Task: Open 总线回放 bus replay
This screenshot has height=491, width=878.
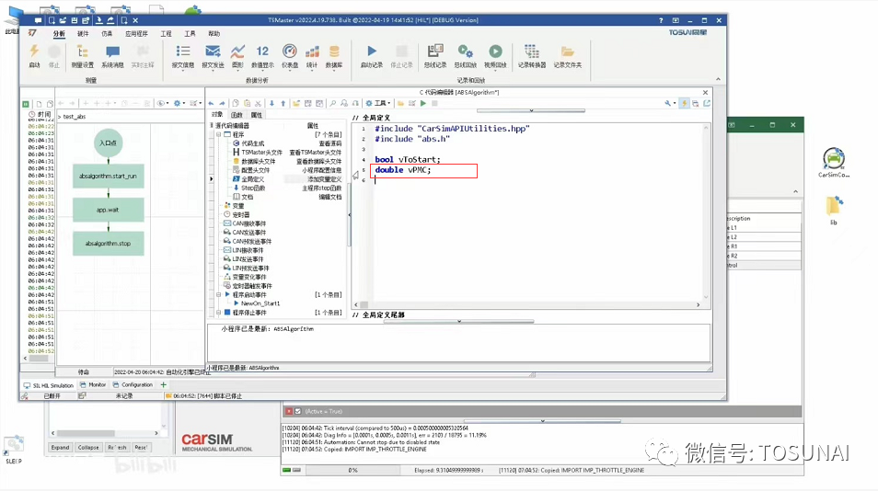Action: tap(466, 55)
